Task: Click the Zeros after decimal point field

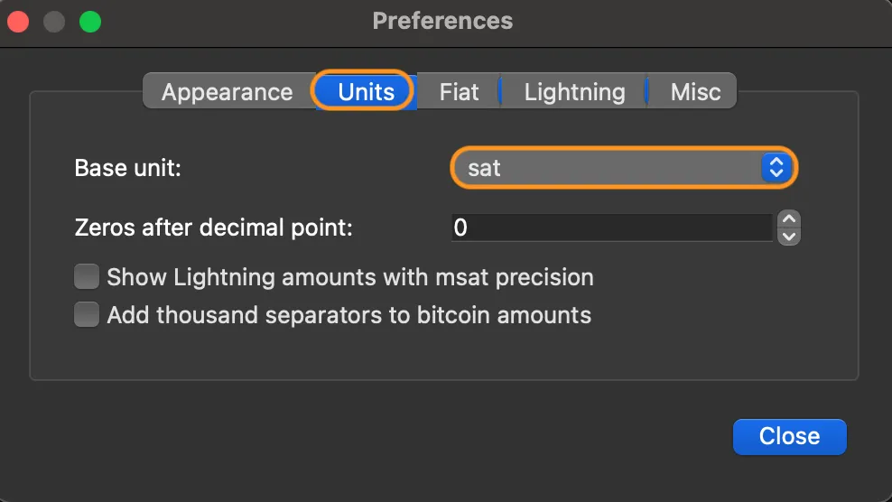Action: (x=610, y=228)
